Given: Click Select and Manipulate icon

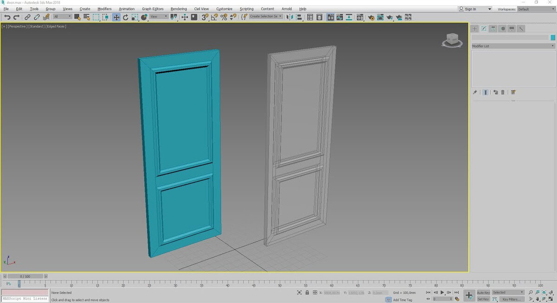Looking at the screenshot, I should click(184, 17).
